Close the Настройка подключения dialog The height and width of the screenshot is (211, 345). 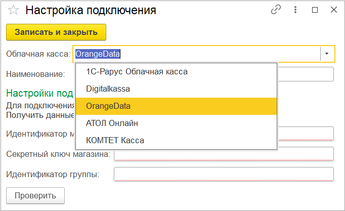(333, 10)
